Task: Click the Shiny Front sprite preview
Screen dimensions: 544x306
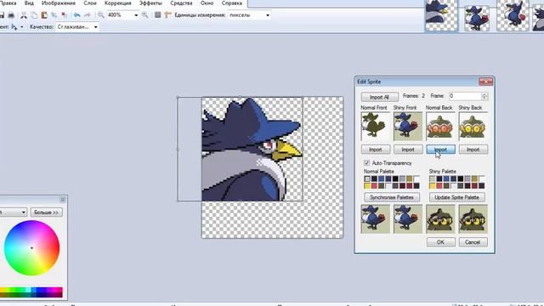Action: click(x=408, y=127)
